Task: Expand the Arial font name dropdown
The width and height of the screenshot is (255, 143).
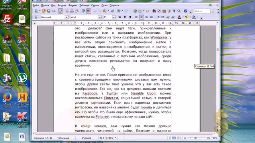Action: pyautogui.click(x=100, y=17)
